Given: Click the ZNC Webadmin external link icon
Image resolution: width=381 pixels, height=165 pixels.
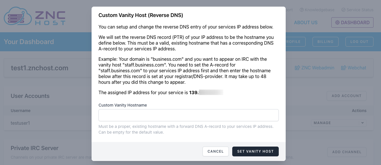Looking at the screenshot, I should pyautogui.click(x=297, y=68).
